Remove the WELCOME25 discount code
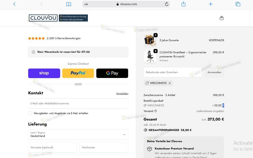Viewport: 253px width, 158px height. click(169, 83)
